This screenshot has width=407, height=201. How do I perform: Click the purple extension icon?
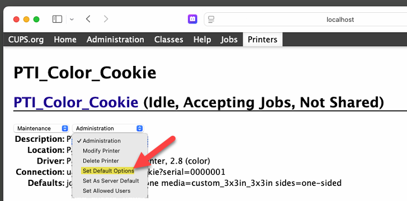tap(192, 19)
